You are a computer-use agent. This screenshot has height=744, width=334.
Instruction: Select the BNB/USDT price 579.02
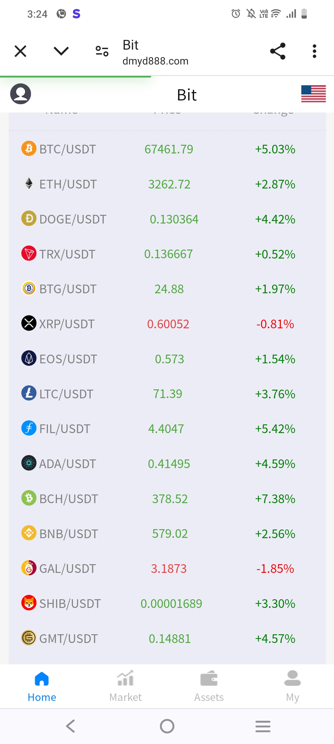tap(170, 534)
